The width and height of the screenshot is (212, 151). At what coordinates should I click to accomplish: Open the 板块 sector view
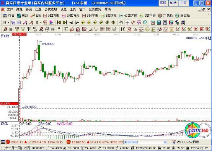coord(23,16)
